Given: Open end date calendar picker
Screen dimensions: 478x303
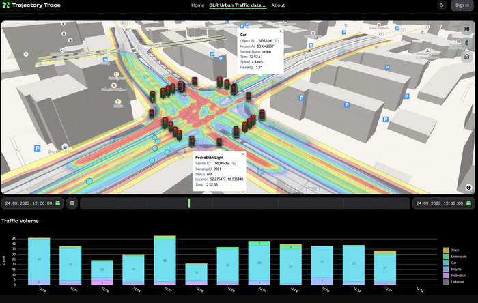Looking at the screenshot, I should coord(469,203).
